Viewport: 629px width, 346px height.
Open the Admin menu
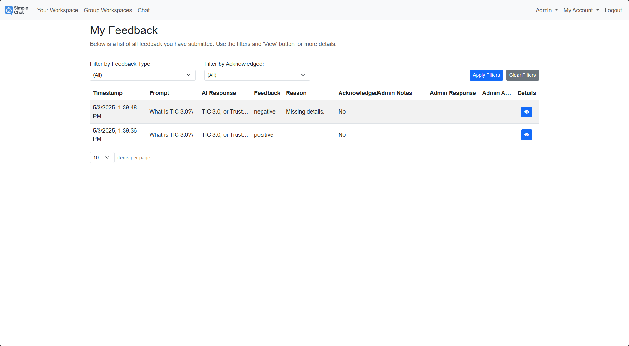point(546,10)
